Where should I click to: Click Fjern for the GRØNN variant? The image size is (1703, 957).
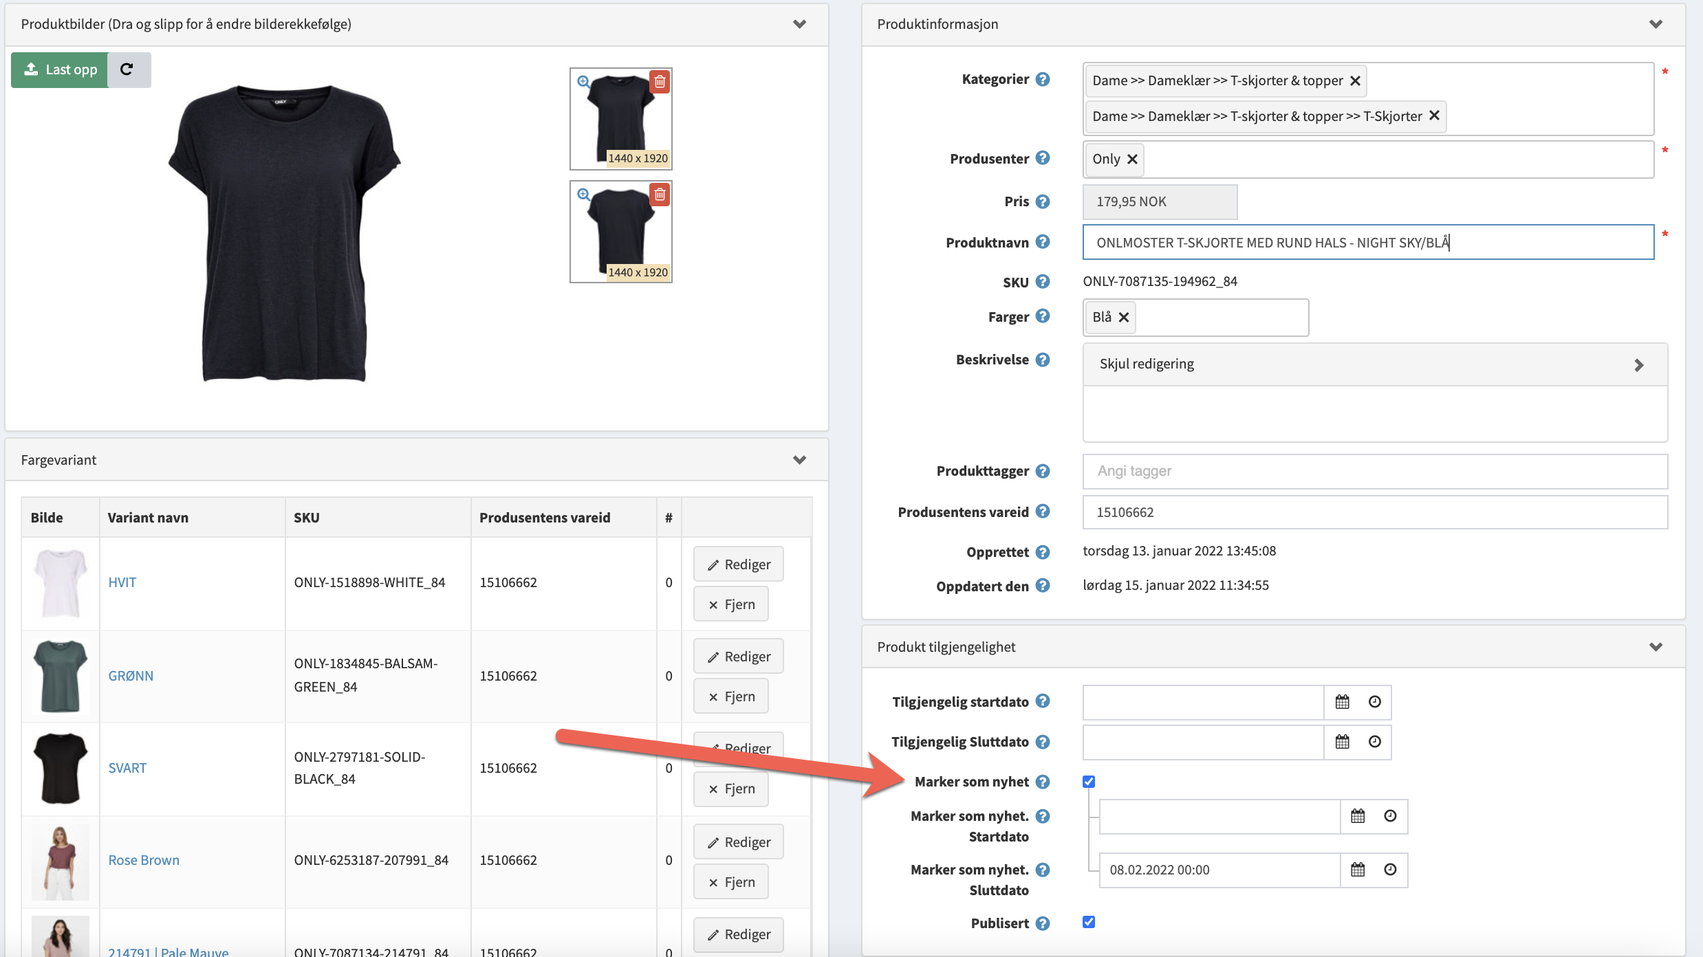[x=731, y=696]
